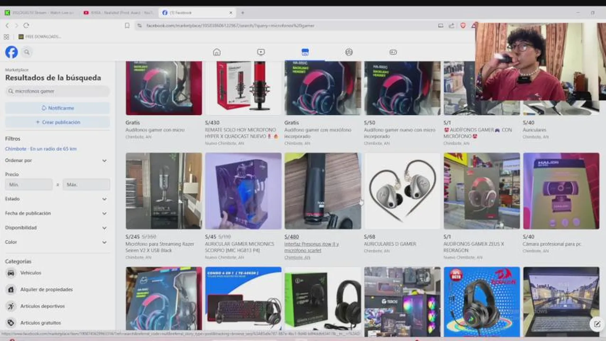Open FREE DOWNLOADS bookmark
Screen dimensions: 606x341
(40, 36)
